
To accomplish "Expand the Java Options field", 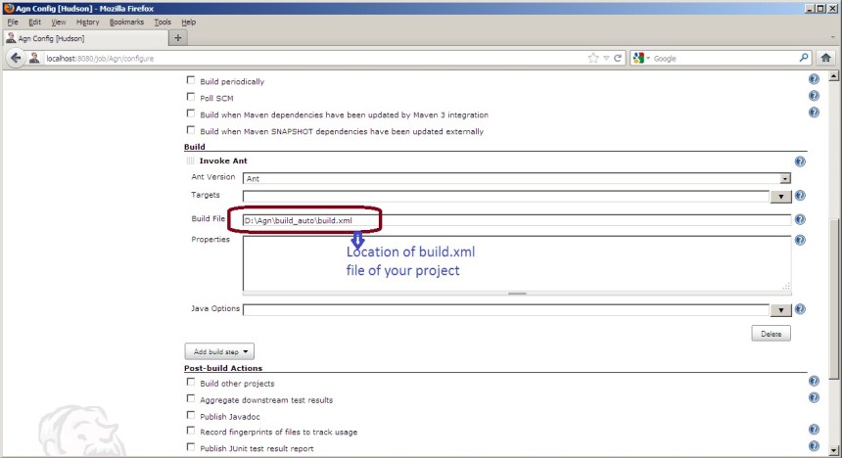I will [780, 310].
